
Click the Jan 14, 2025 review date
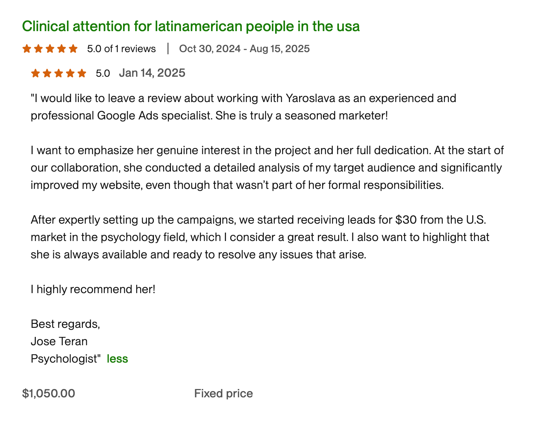pos(152,73)
